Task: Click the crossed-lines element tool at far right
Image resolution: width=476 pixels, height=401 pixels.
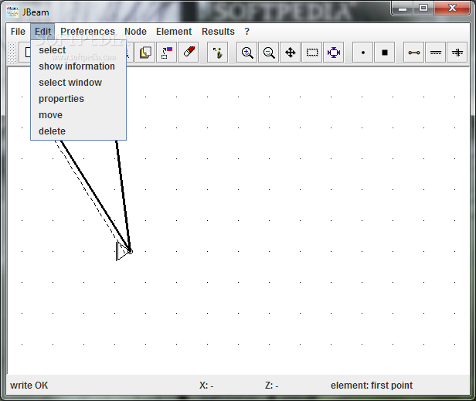Action: coord(457,53)
